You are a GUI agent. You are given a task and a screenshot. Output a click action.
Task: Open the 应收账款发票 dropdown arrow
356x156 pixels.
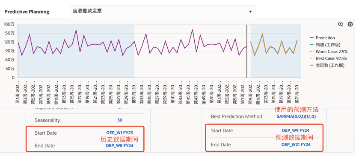(250, 12)
